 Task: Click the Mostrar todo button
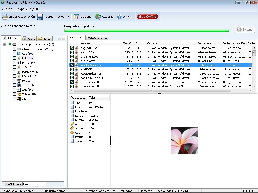point(13,184)
